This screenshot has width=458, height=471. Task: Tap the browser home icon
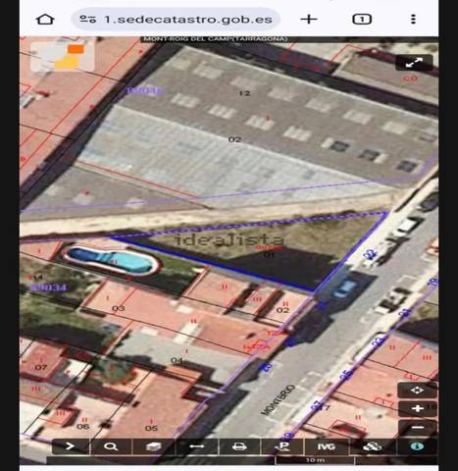coord(45,19)
